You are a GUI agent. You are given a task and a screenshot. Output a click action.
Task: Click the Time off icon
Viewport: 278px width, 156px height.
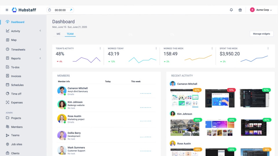pyautogui.click(x=8, y=94)
